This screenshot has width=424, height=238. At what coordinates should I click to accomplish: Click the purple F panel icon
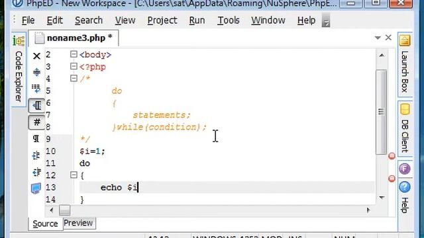405,169
